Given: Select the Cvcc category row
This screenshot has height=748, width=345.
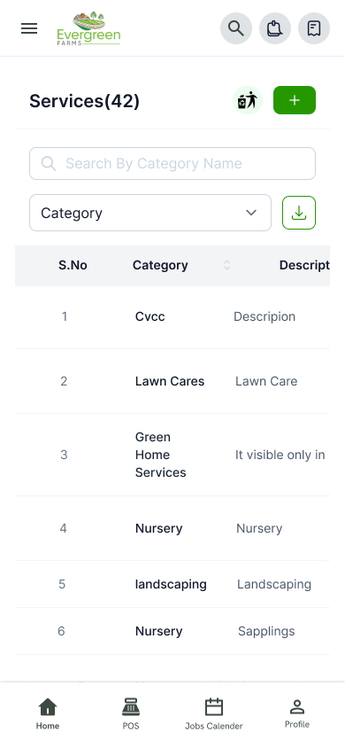Looking at the screenshot, I should (172, 316).
